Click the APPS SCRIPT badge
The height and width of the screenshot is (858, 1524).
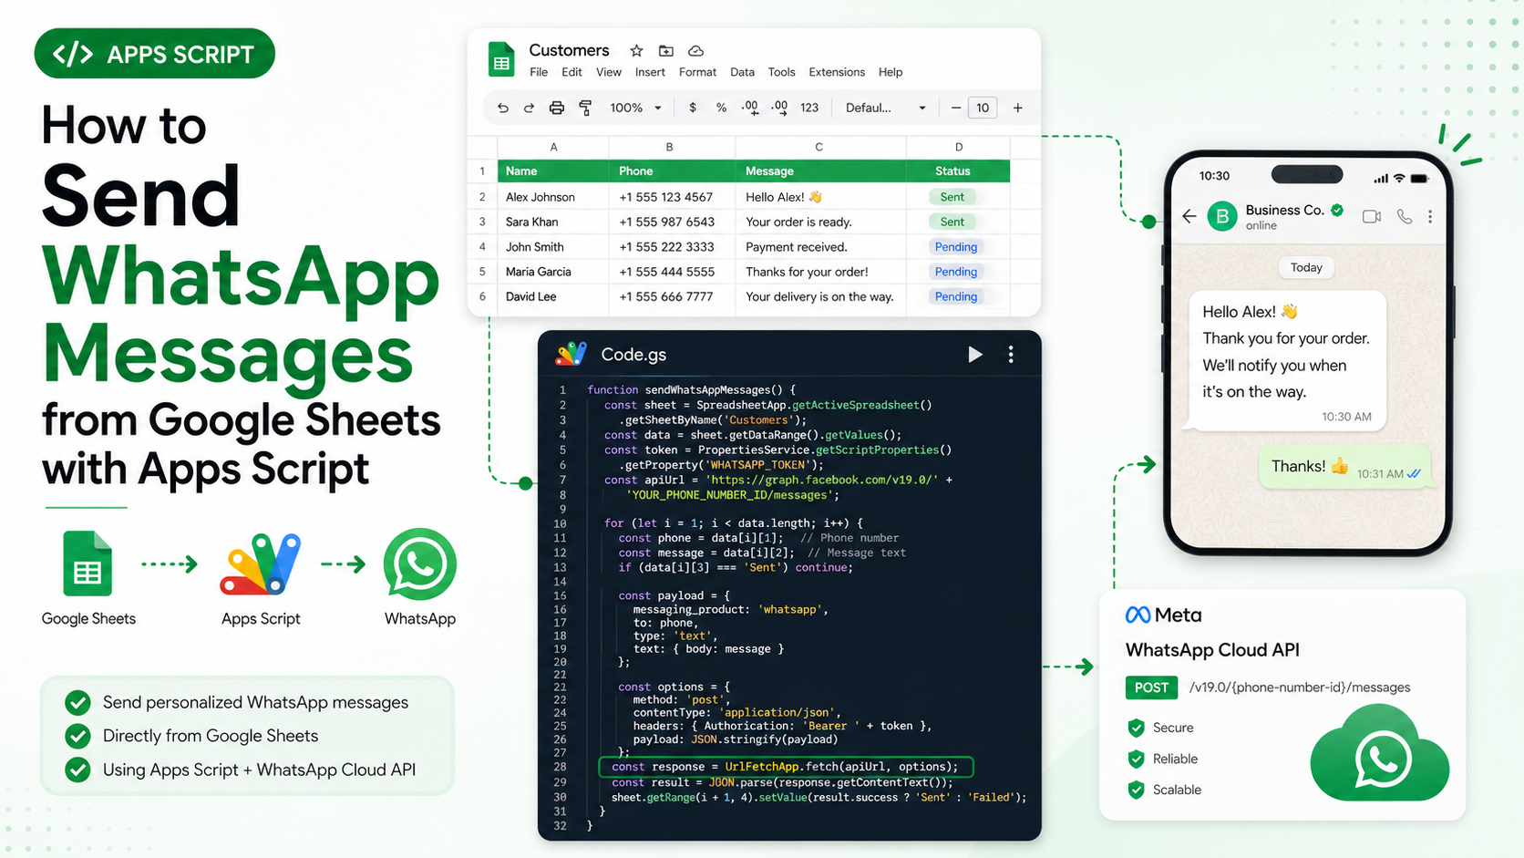click(x=155, y=54)
